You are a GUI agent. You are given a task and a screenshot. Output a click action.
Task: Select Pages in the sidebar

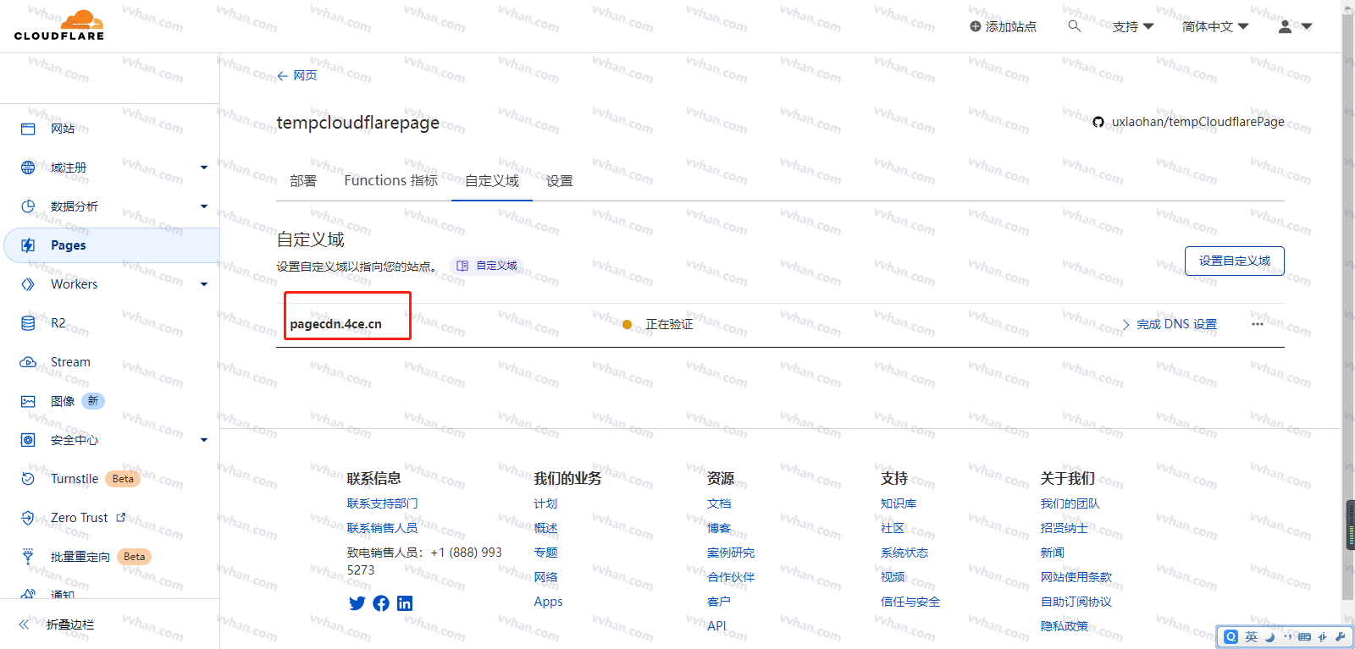[112, 245]
